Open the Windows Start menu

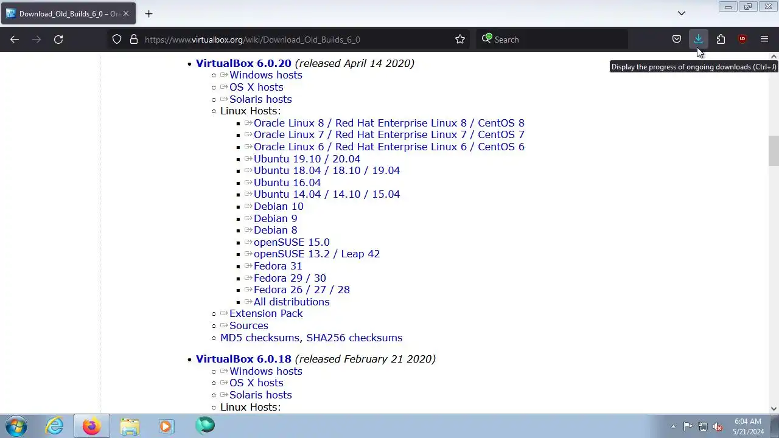(16, 426)
